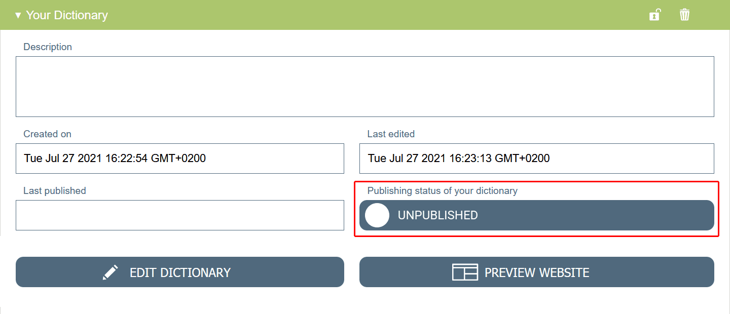Screen dimensions: 730x314
Task: Collapse the Your Dictionary section triangle
Action: tap(18, 15)
